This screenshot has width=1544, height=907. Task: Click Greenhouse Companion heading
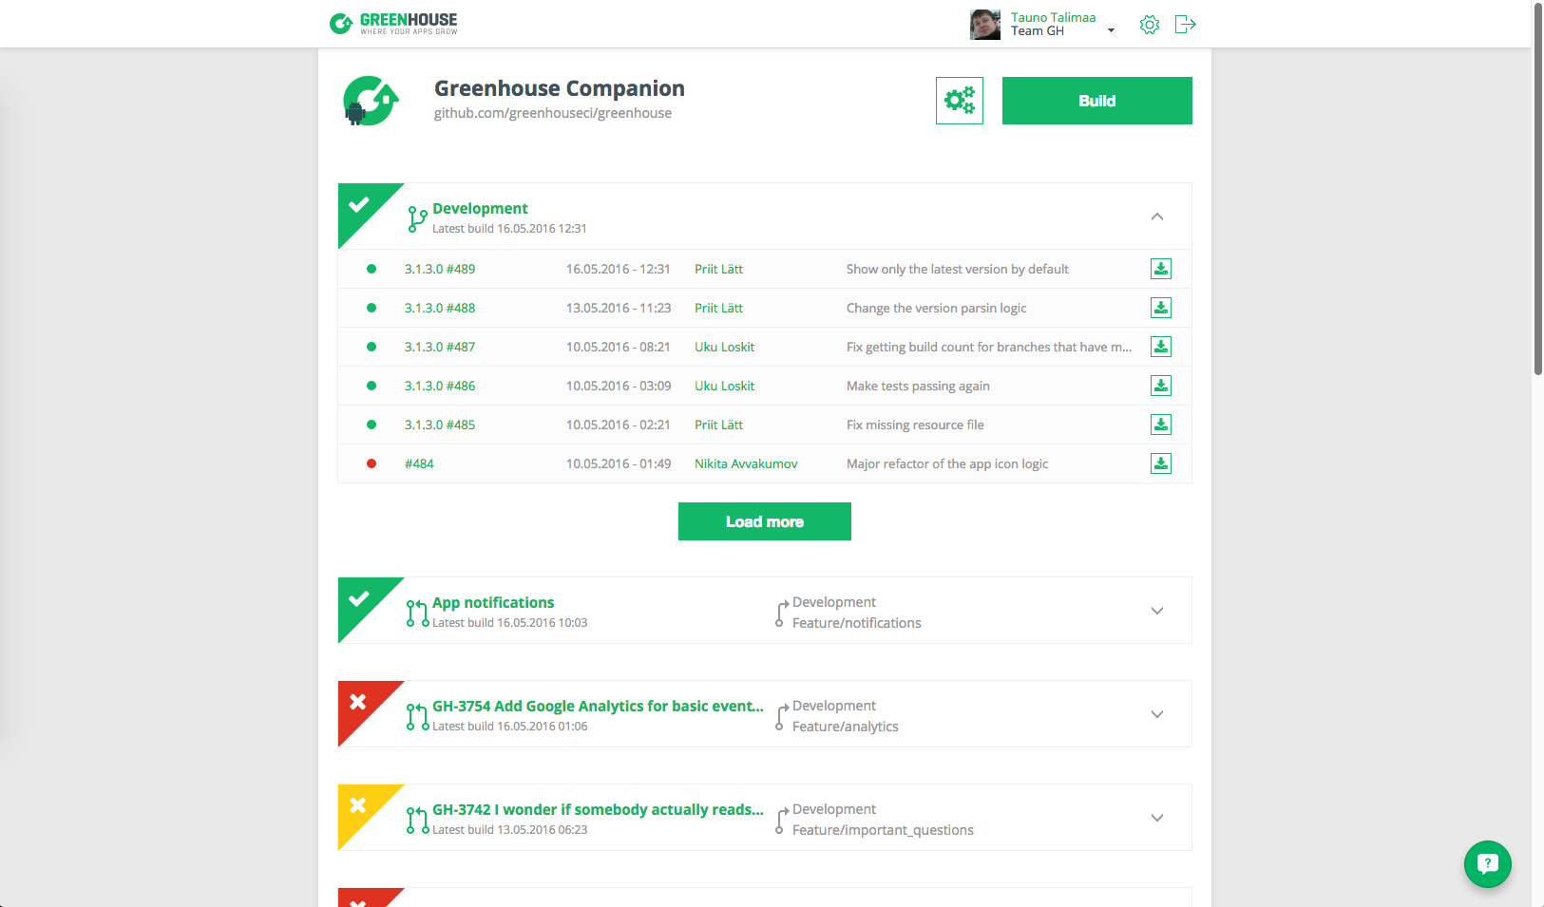click(x=560, y=88)
